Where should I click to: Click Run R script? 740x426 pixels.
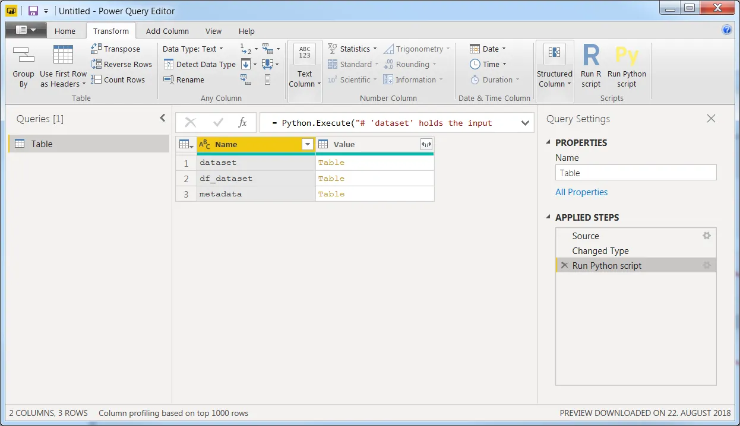pos(591,66)
